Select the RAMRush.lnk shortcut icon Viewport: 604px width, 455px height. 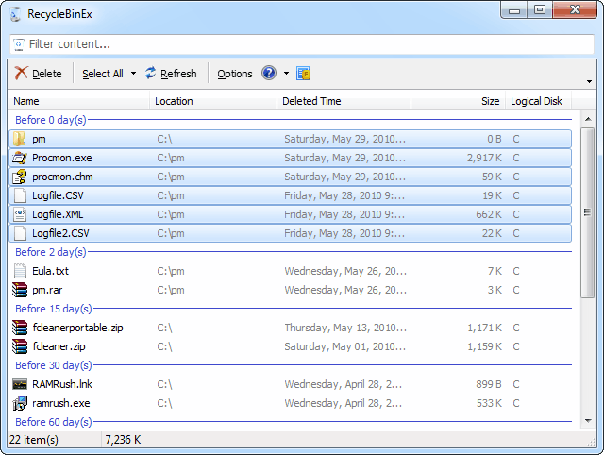(x=20, y=384)
